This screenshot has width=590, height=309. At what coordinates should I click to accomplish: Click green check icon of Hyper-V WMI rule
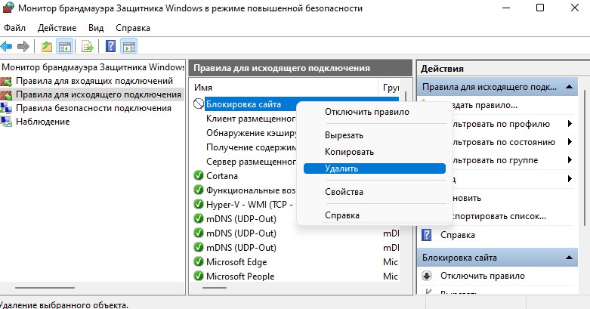198,205
